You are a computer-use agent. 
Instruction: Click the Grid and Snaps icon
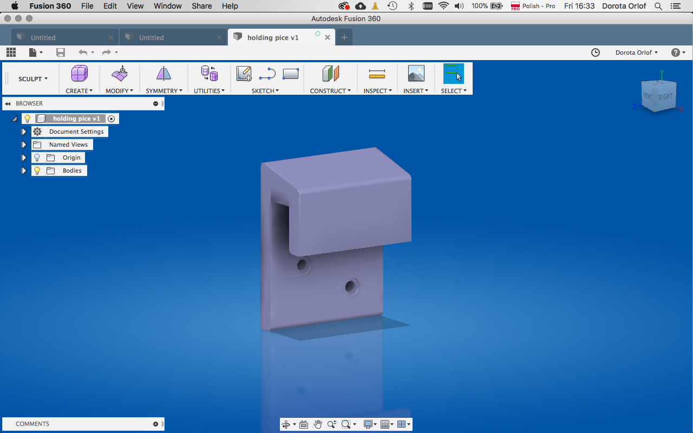(385, 424)
